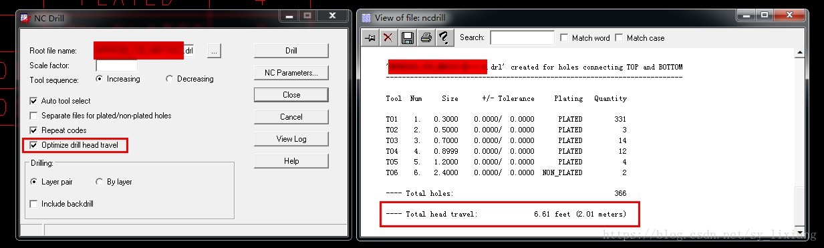Click the Close button in NC Drill
The image size is (824, 248).
(291, 95)
